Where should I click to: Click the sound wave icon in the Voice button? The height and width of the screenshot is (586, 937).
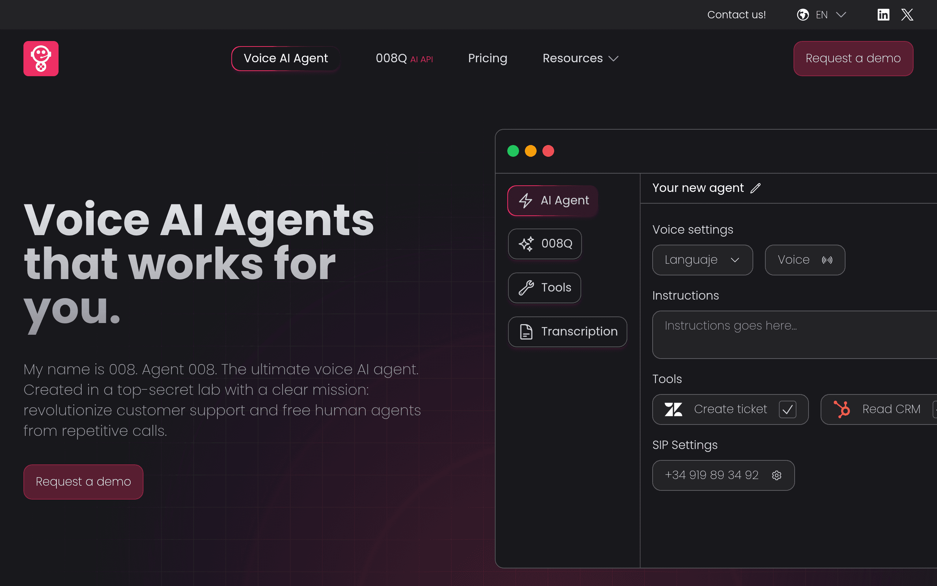click(x=827, y=260)
